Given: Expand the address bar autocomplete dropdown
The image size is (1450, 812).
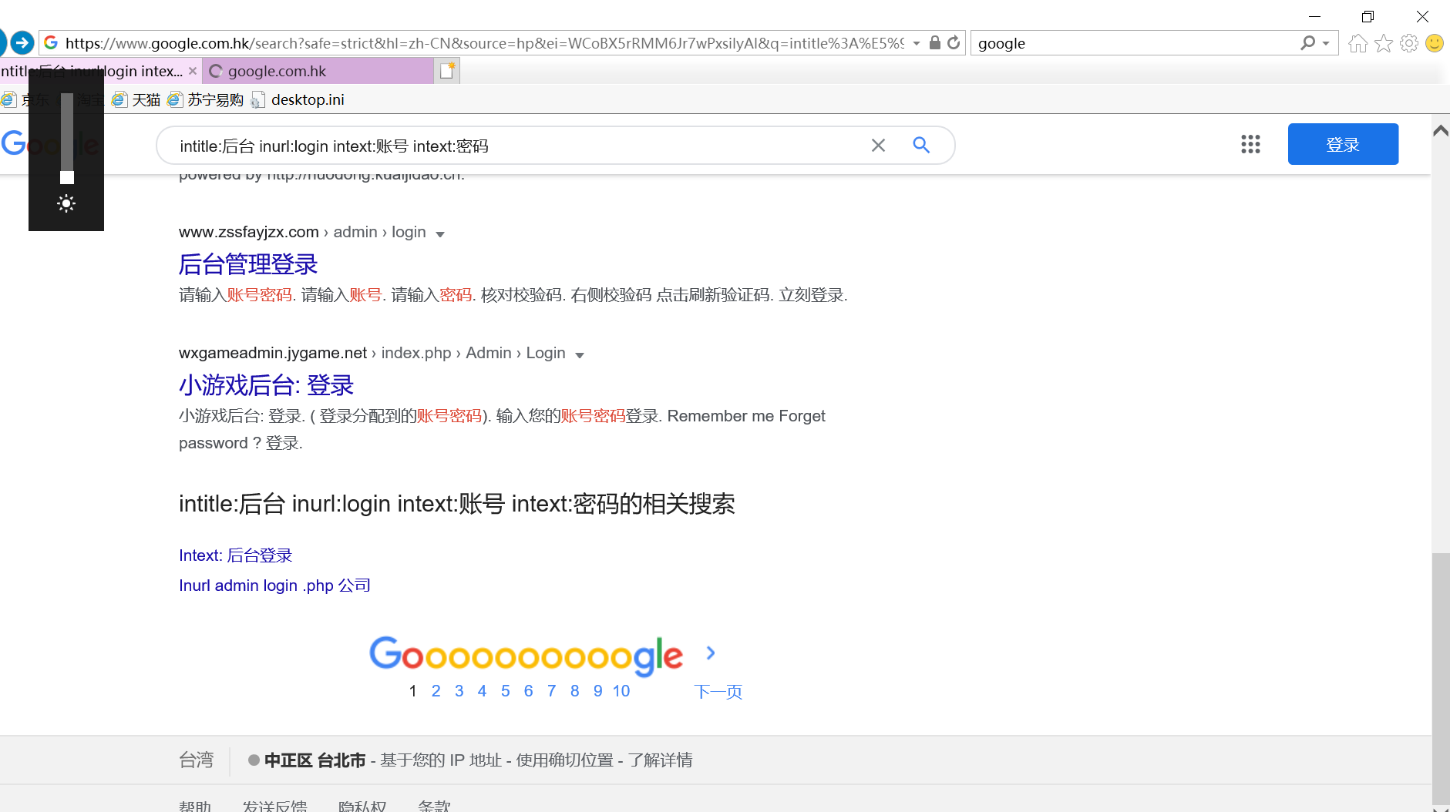Looking at the screenshot, I should coord(916,43).
